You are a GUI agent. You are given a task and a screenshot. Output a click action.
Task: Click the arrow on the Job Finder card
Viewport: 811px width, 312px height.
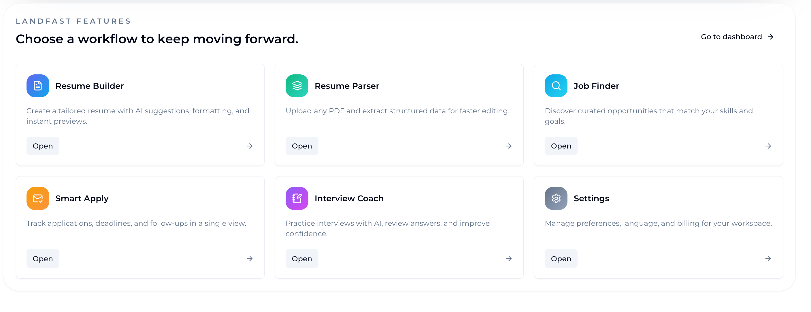[x=768, y=146]
